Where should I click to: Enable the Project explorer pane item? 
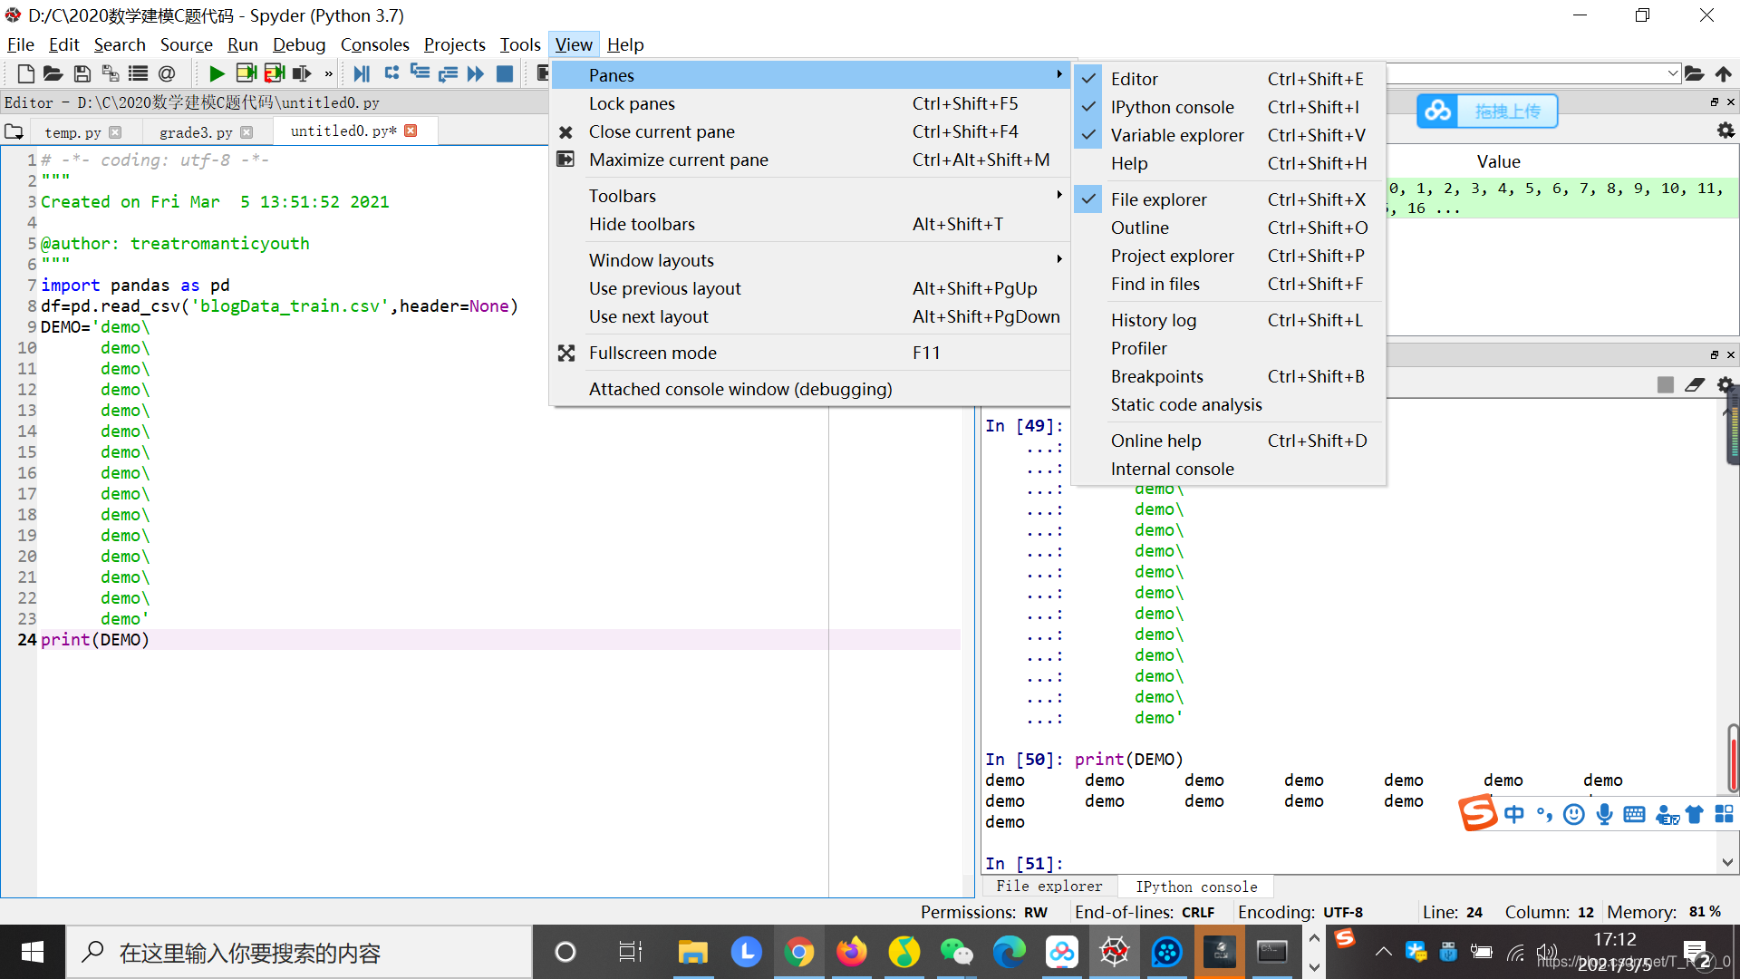pos(1228,256)
